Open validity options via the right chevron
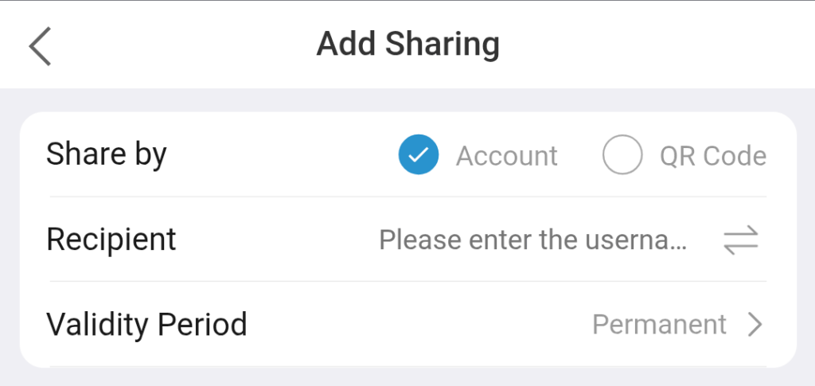The width and height of the screenshot is (815, 386). pos(755,325)
